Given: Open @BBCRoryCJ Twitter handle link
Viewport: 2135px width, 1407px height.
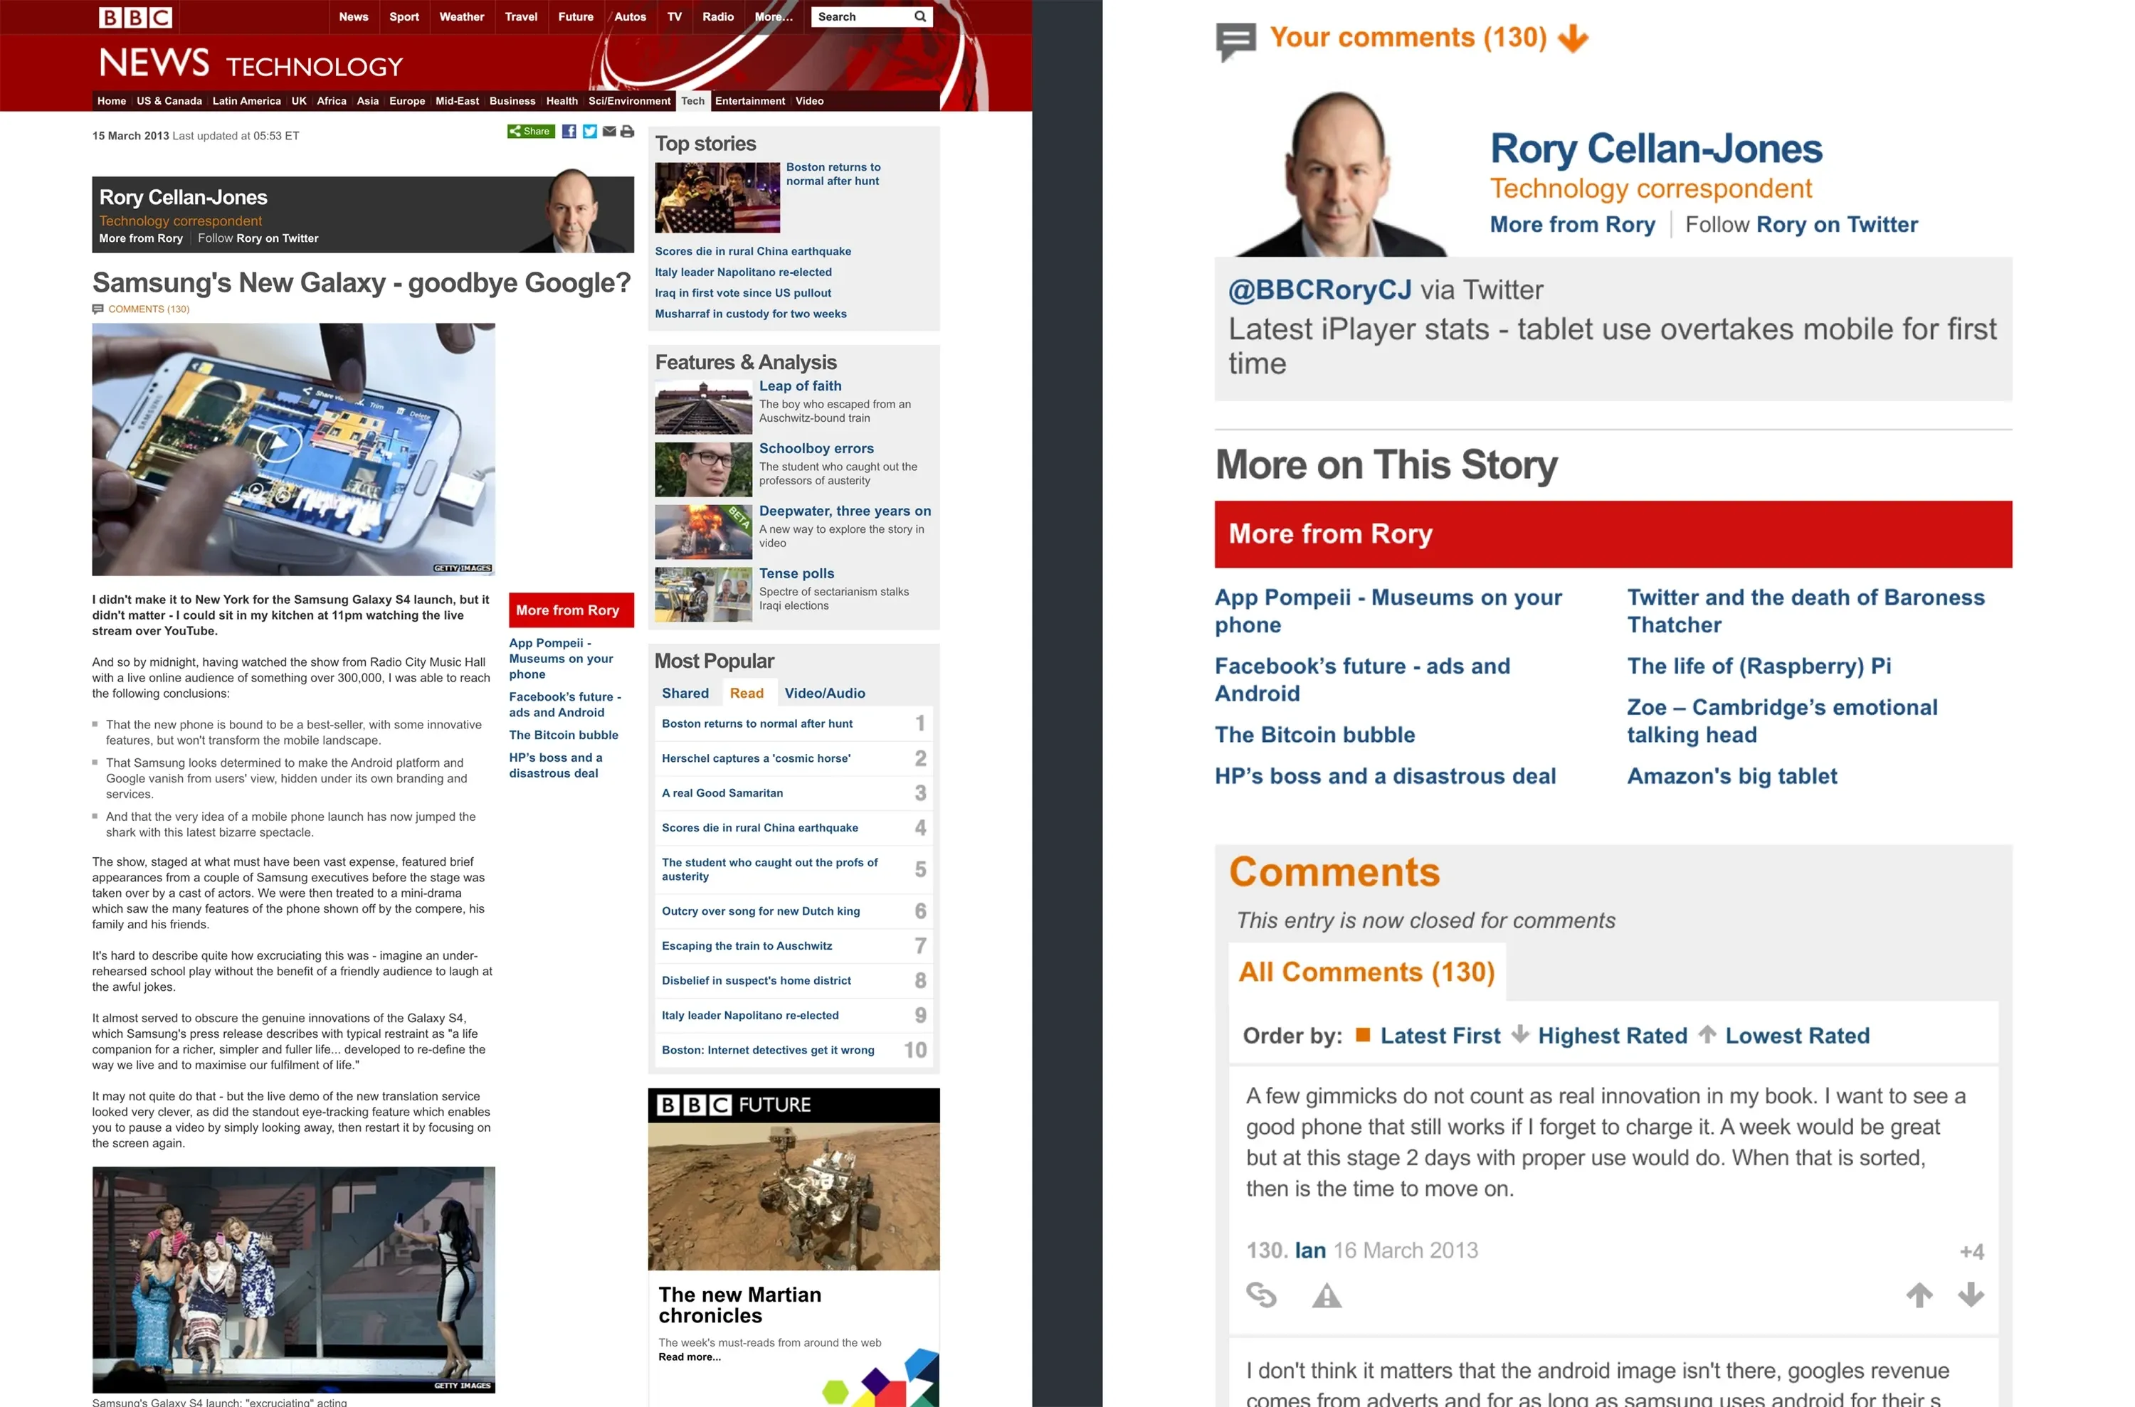Looking at the screenshot, I should [x=1319, y=290].
